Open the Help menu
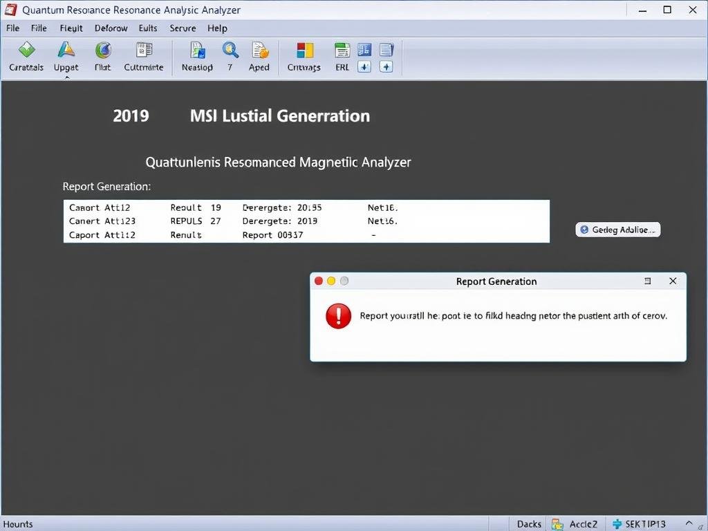Viewport: 708px width, 531px height. coord(217,28)
